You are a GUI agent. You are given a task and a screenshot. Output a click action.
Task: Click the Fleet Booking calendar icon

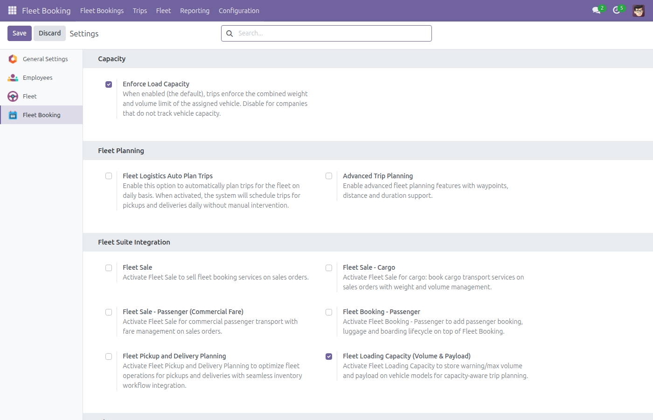pyautogui.click(x=13, y=115)
